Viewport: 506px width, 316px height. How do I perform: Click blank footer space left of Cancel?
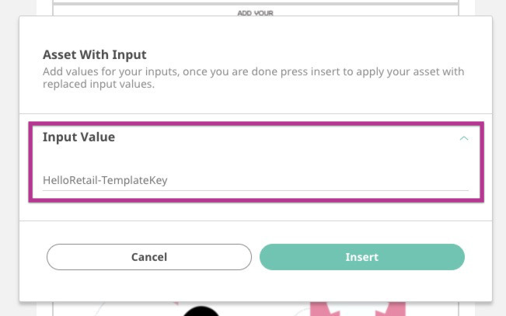(33, 257)
